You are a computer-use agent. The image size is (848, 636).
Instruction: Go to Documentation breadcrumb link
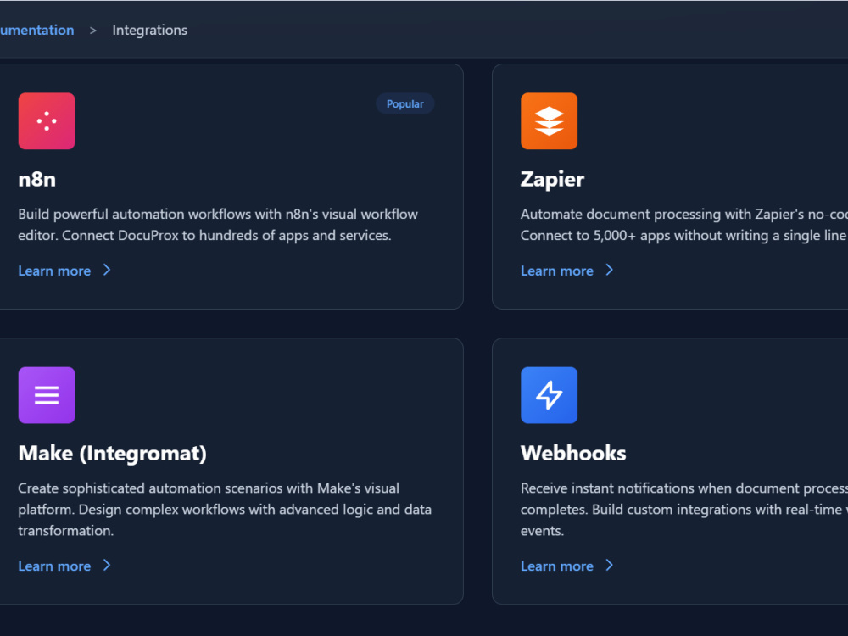(x=36, y=30)
